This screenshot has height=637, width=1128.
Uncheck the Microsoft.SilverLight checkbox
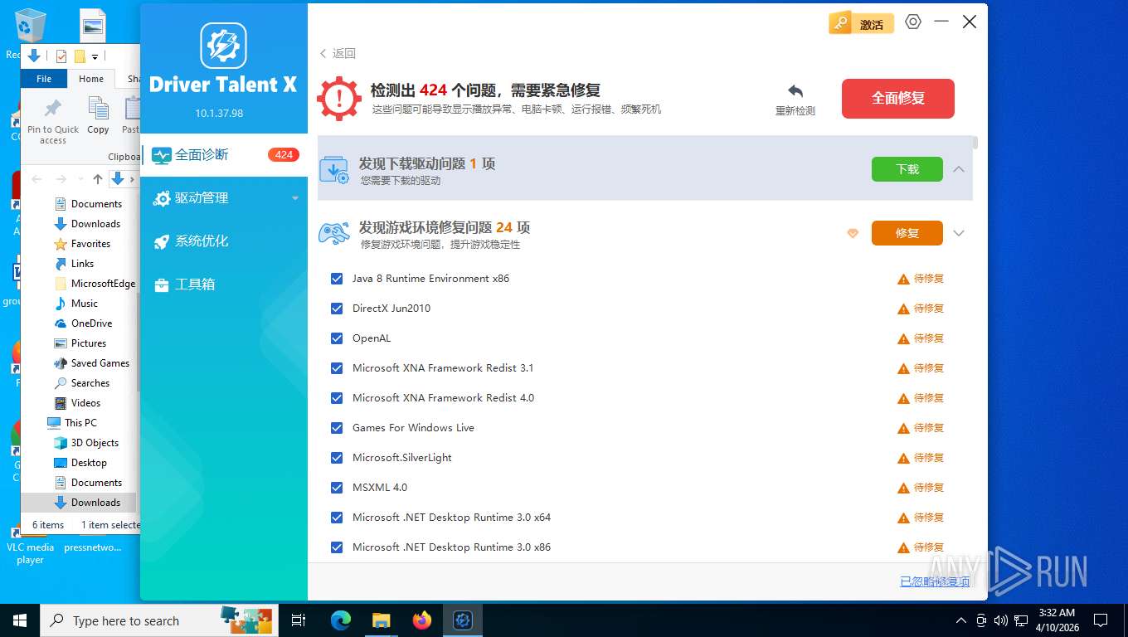click(x=337, y=458)
